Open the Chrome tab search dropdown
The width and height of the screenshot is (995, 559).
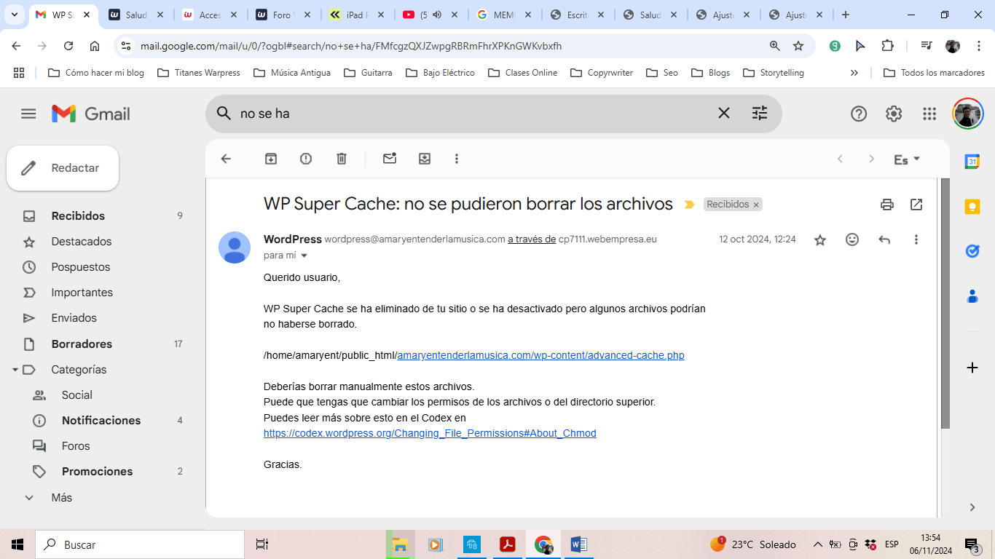[x=15, y=15]
